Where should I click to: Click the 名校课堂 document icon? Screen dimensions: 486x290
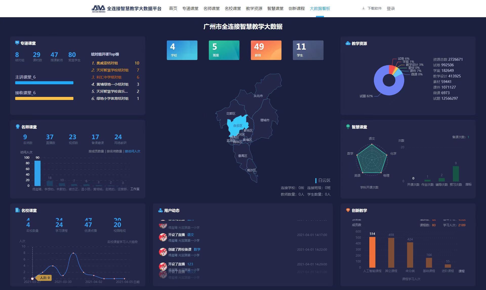tap(17, 210)
